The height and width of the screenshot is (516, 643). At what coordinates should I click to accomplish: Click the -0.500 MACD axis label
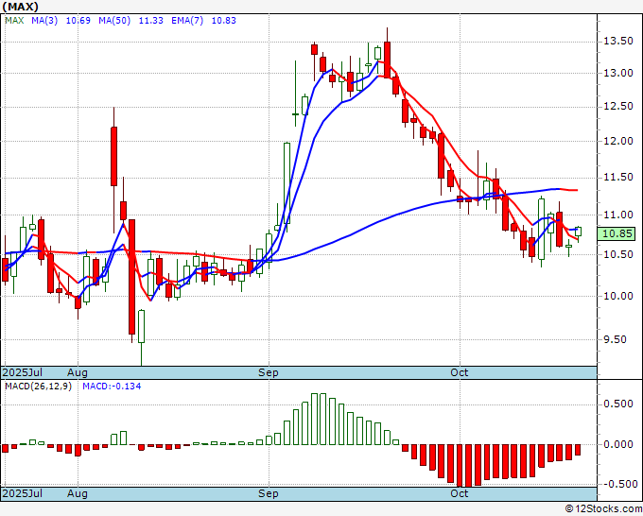point(618,484)
